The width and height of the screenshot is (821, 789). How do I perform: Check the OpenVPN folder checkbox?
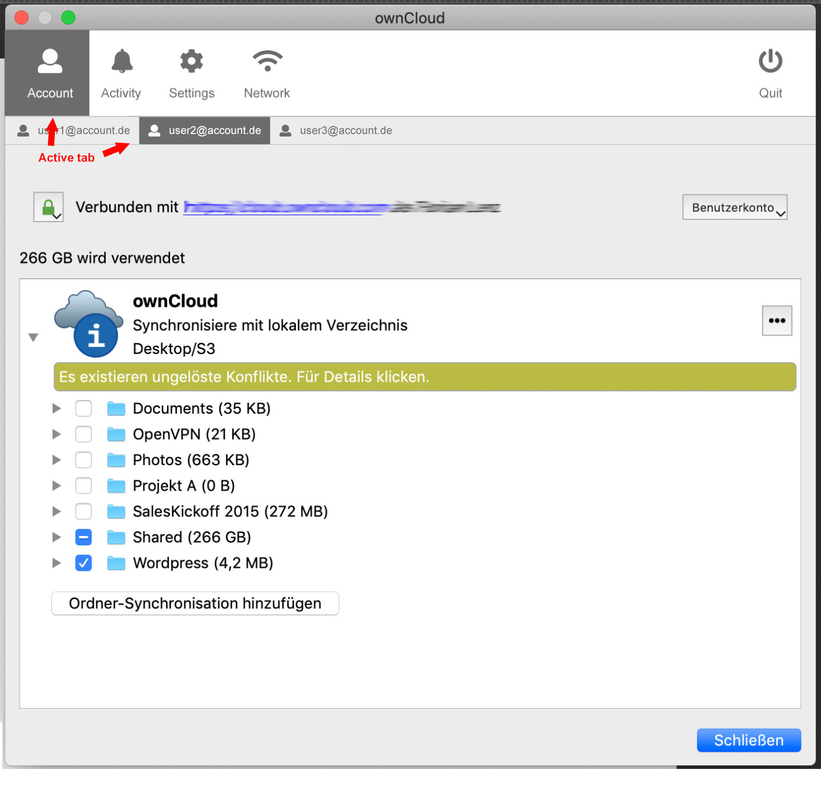84,434
